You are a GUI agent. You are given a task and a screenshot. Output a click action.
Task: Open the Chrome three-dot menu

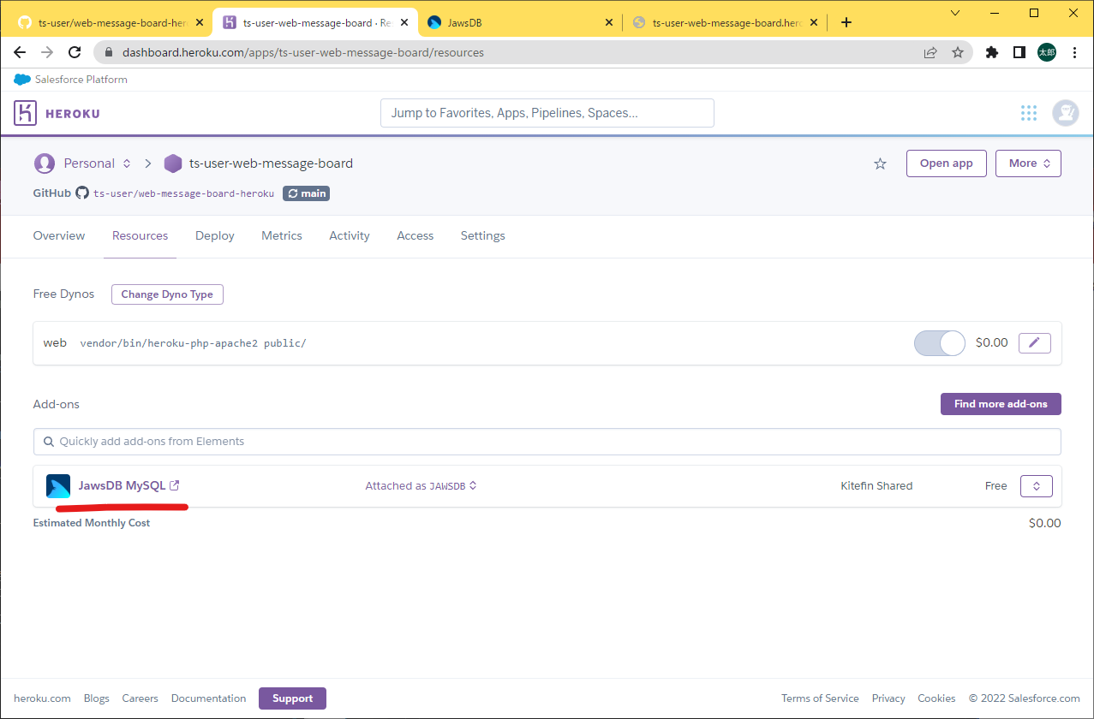1075,52
